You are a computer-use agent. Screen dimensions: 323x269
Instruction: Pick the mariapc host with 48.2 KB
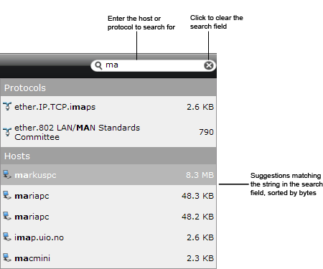(x=108, y=217)
